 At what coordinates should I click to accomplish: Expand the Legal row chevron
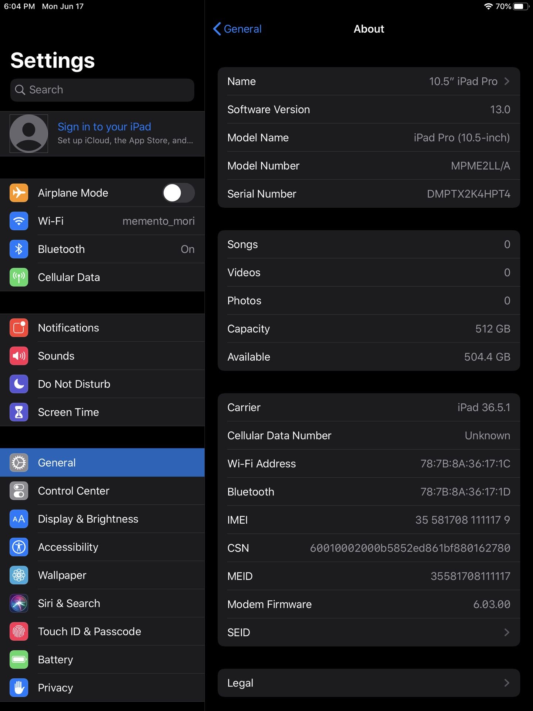507,682
